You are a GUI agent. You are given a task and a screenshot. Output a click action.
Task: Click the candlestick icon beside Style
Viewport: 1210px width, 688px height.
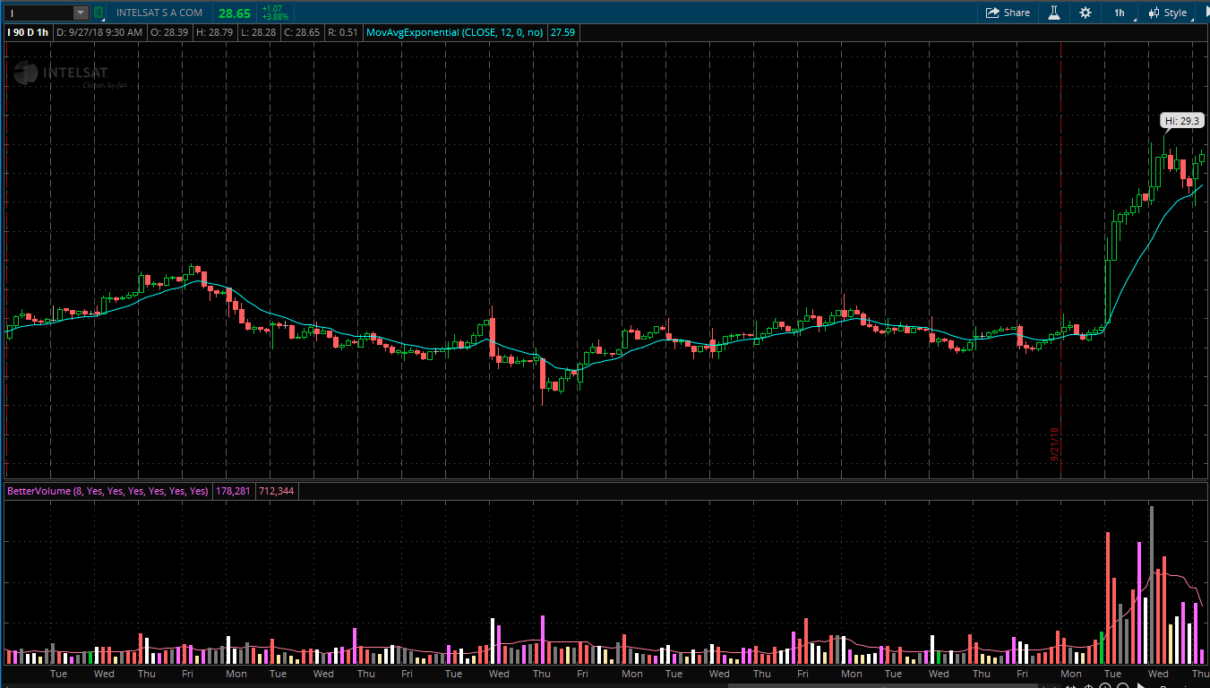click(1154, 13)
